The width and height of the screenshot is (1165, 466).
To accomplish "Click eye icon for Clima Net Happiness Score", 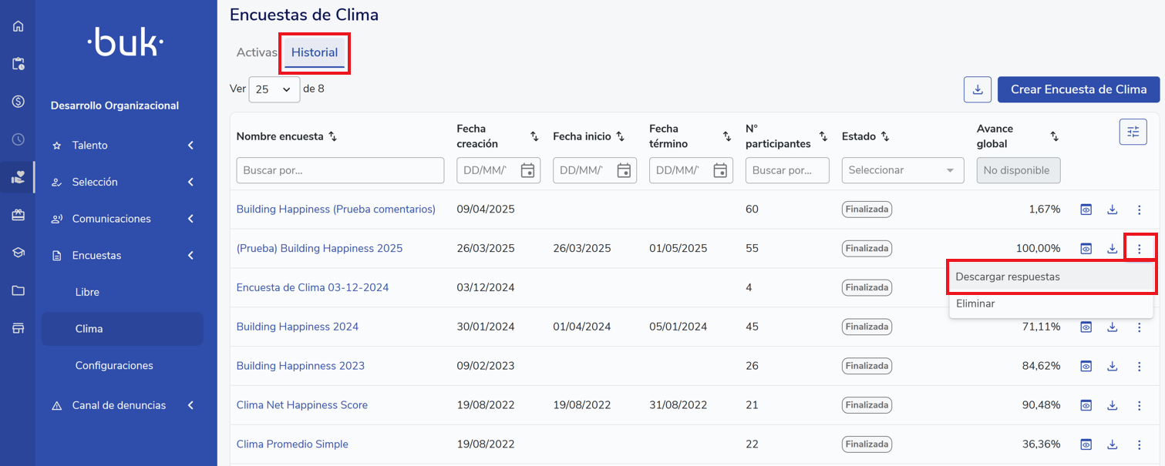I will click(x=1086, y=405).
